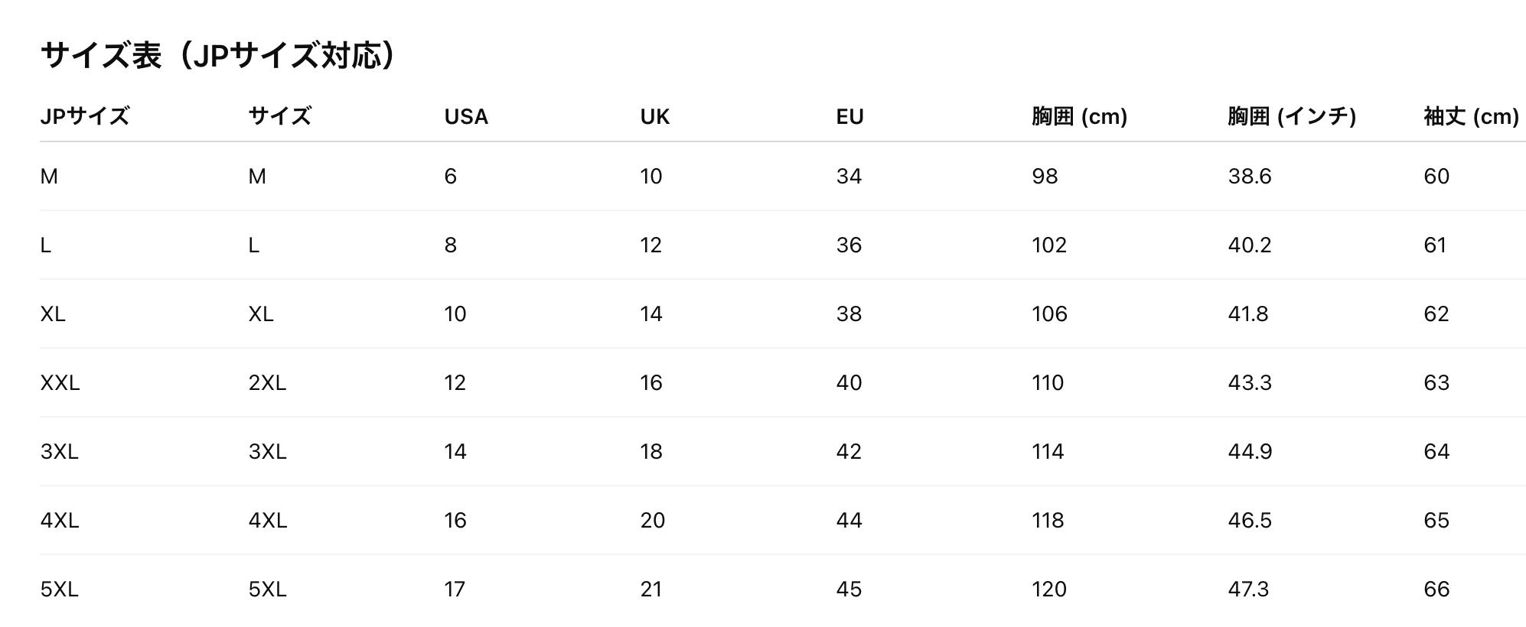
Task: Click the UK column header
Action: tap(655, 116)
